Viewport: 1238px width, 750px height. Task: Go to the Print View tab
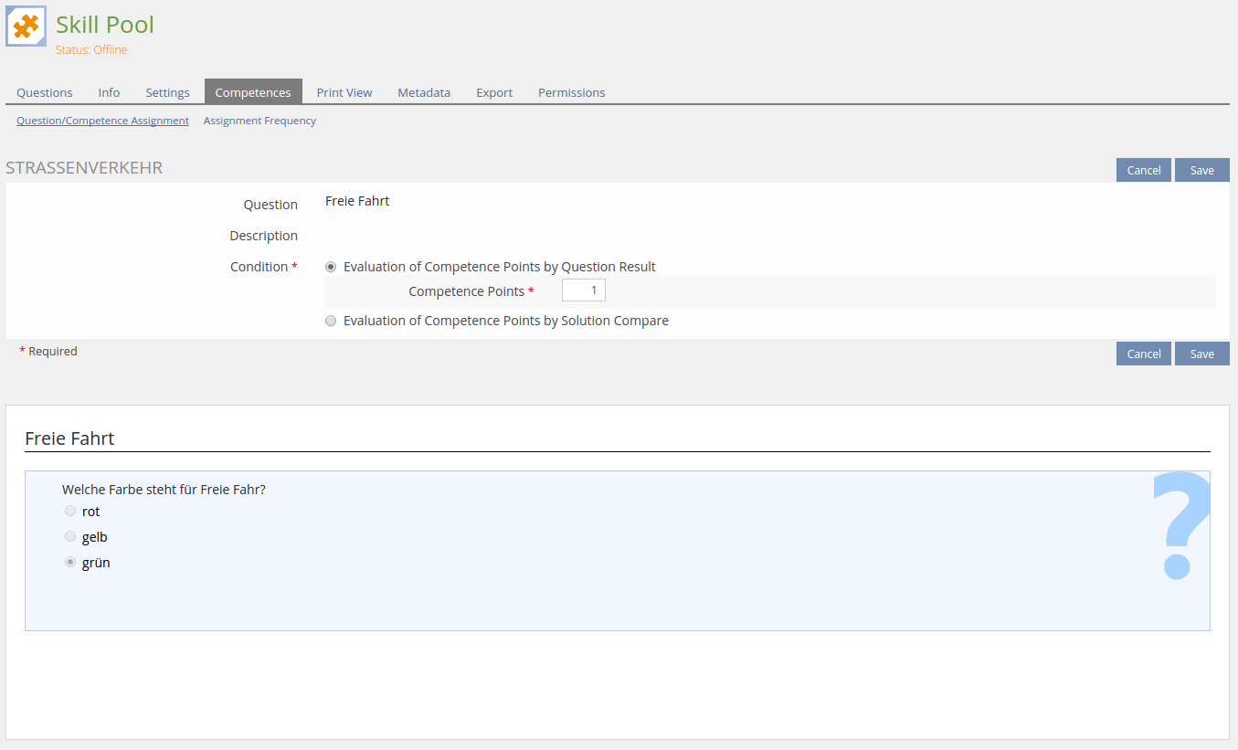(344, 92)
